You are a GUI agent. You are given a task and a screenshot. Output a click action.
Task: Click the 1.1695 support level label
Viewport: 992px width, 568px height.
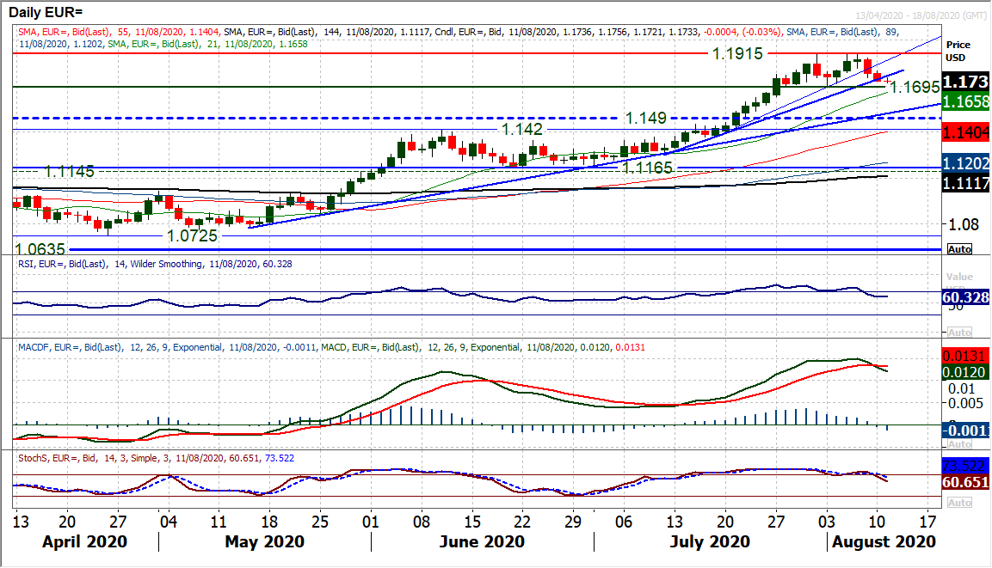click(x=915, y=88)
